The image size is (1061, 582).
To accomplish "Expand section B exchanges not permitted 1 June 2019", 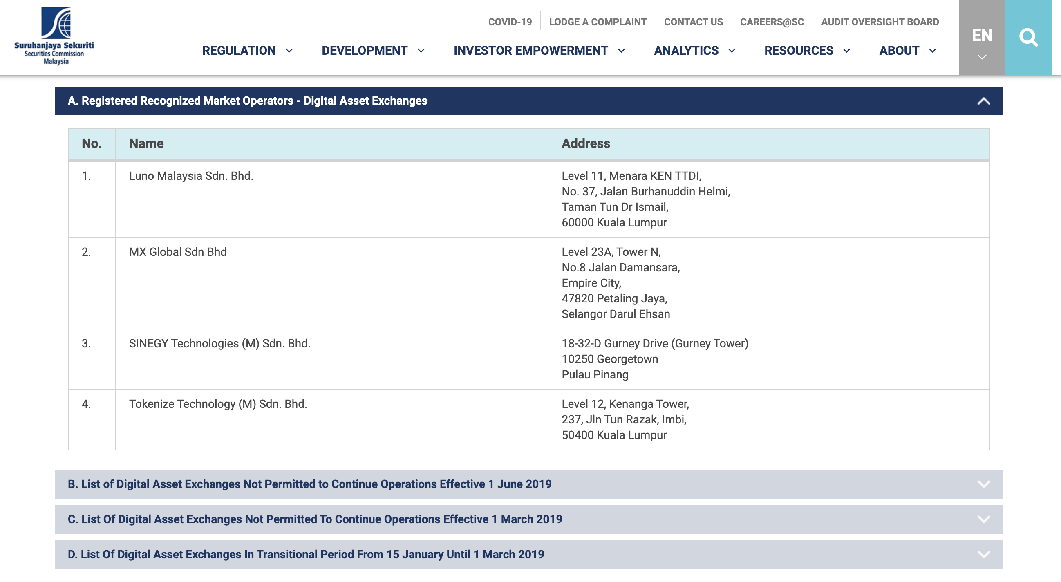I will [x=528, y=484].
